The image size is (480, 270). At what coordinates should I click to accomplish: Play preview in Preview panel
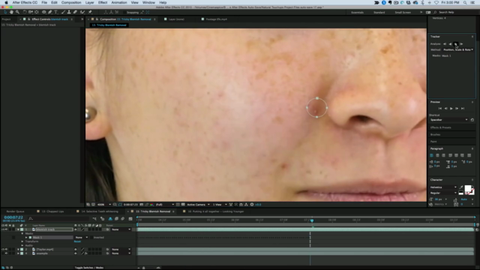click(x=451, y=108)
